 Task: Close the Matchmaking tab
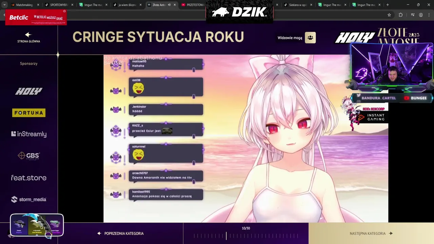point(38,5)
